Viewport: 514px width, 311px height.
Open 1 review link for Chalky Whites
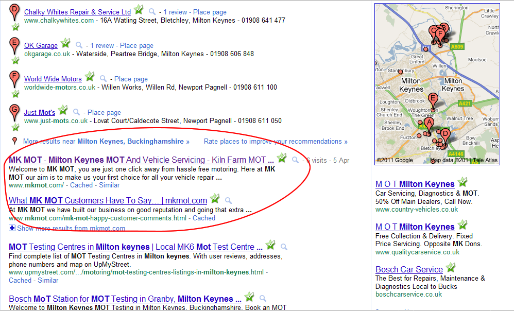tap(175, 12)
